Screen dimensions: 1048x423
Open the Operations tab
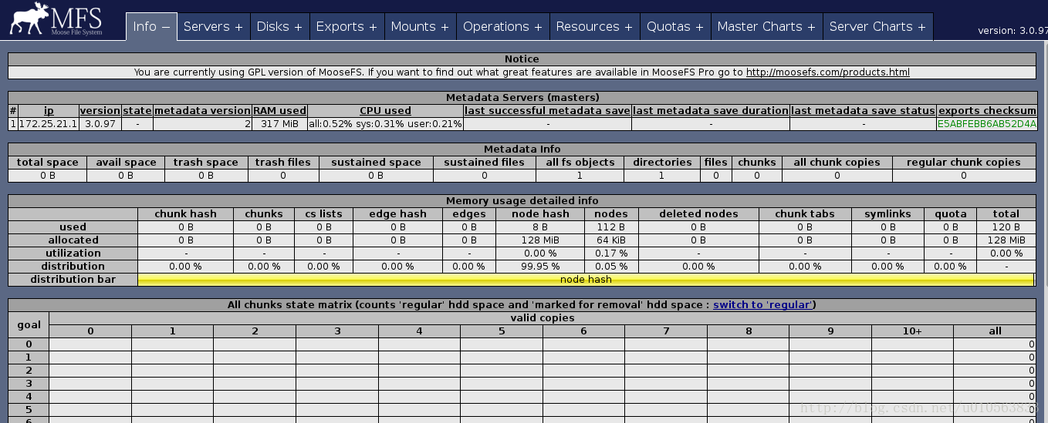(502, 26)
